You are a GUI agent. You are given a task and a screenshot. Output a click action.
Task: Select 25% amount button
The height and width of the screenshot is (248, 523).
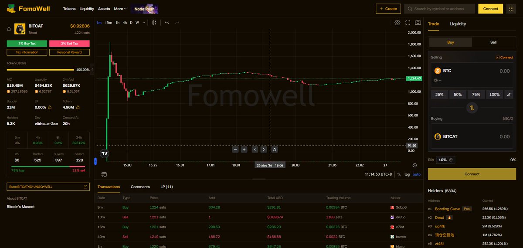[x=439, y=95]
